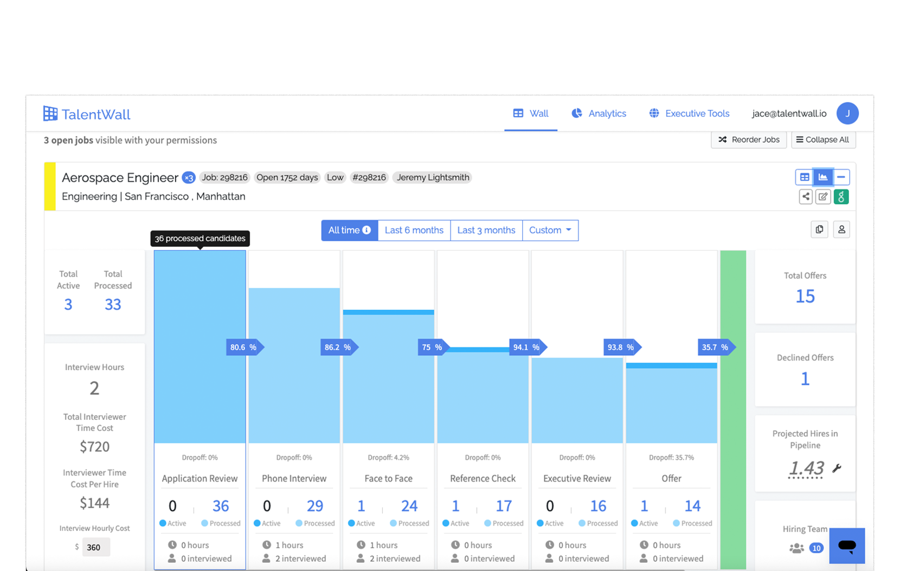
Task: Open the Custom date range dropdown
Action: point(550,230)
